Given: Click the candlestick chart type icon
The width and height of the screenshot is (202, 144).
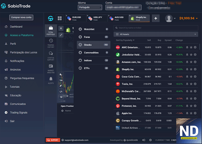Looking at the screenshot, I should (x=61, y=75).
